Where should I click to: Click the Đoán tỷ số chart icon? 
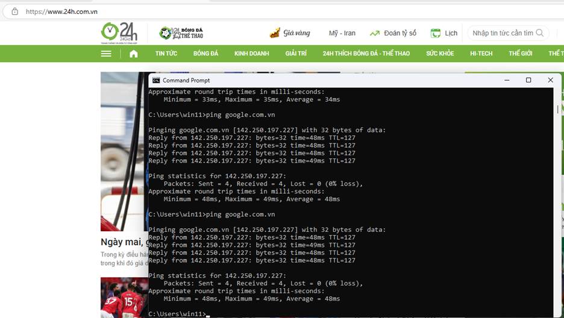coord(375,34)
